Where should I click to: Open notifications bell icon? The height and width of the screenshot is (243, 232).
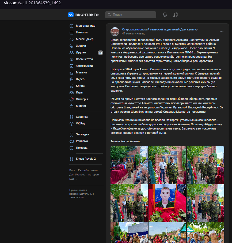tap(165, 15)
